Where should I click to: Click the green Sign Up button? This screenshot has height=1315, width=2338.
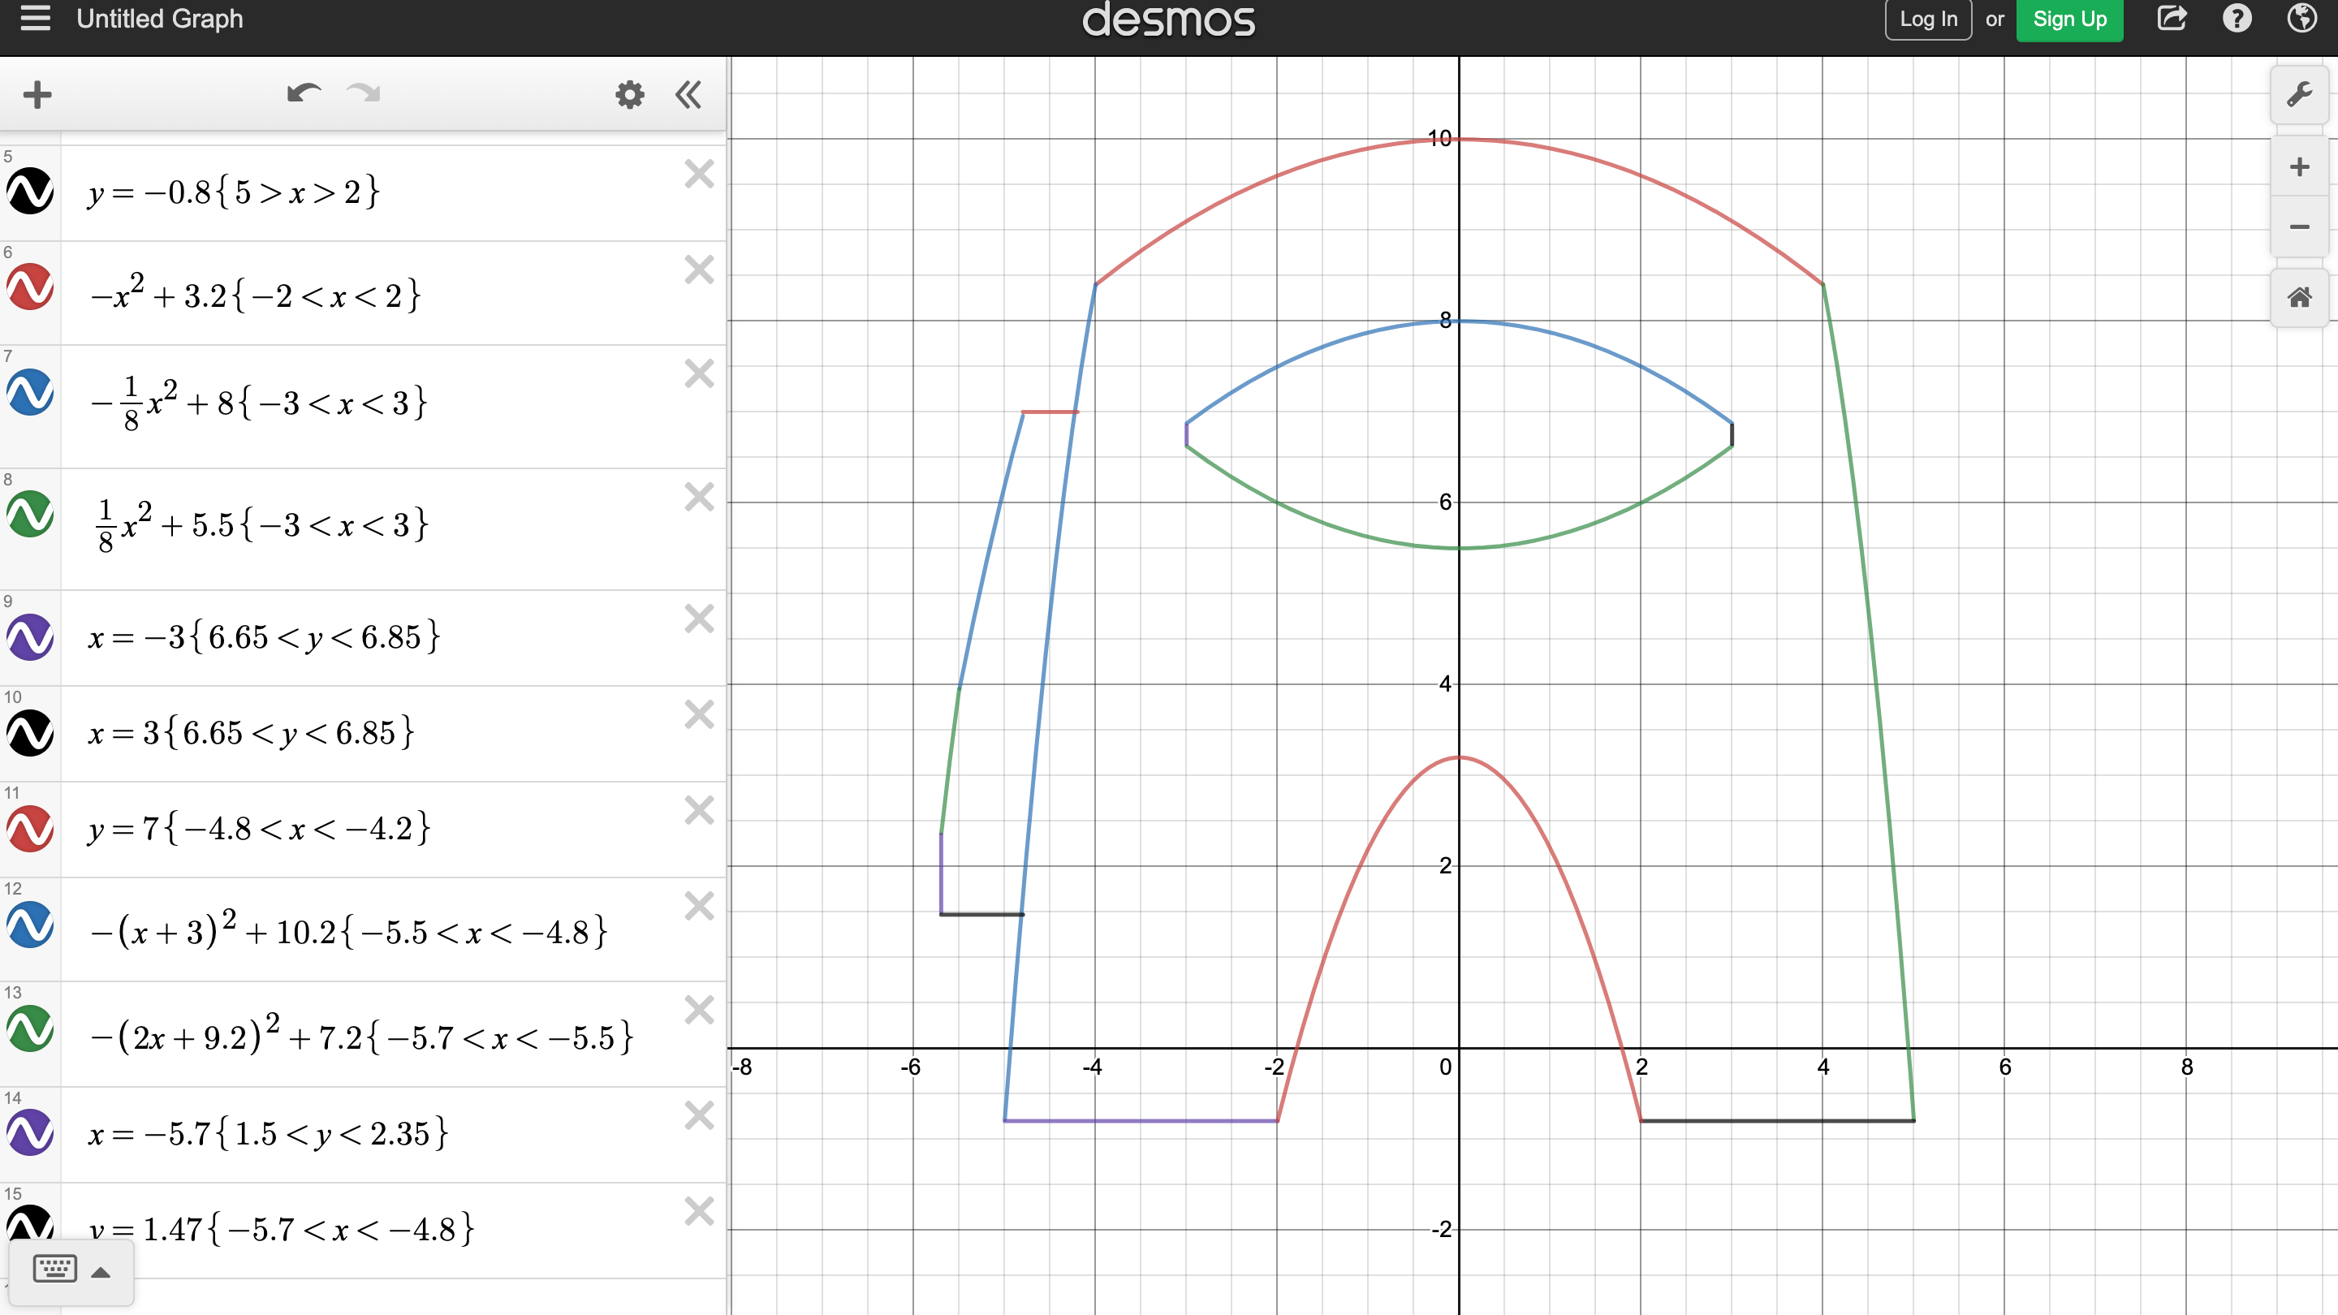(2068, 19)
